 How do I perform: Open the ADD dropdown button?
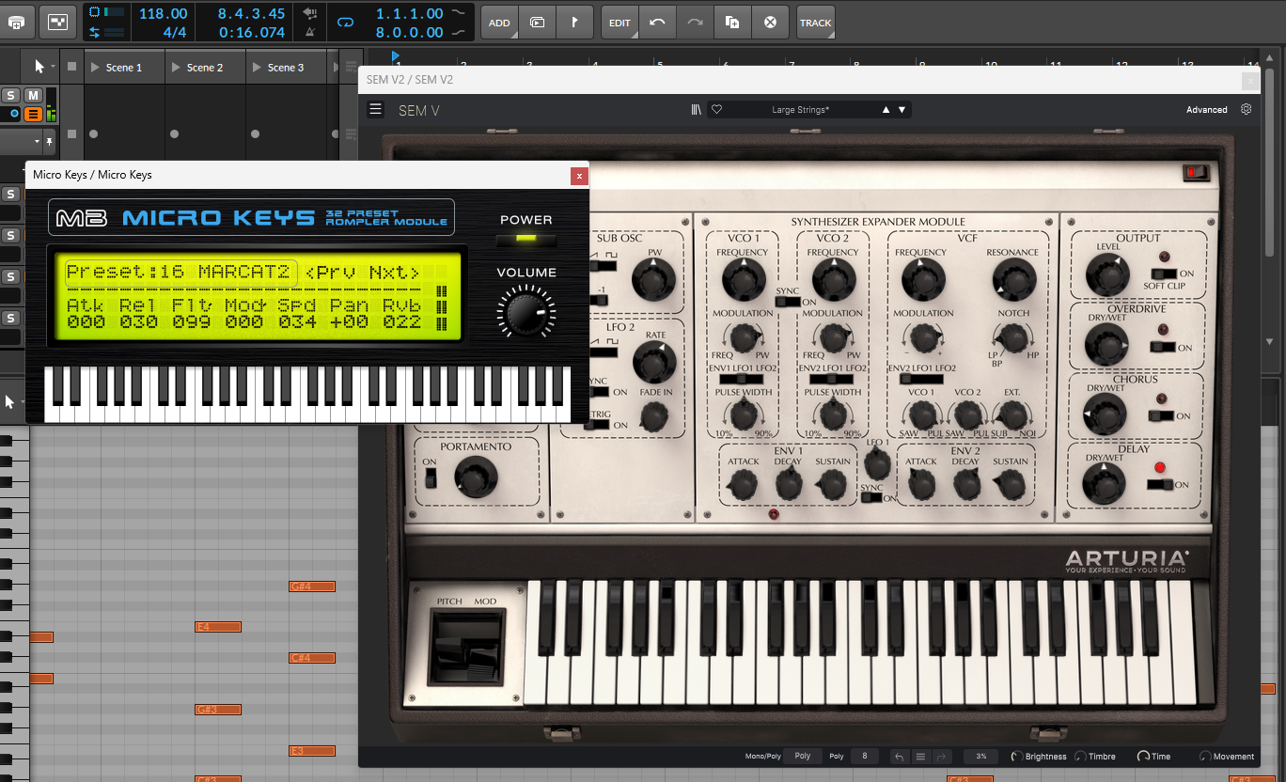(499, 22)
